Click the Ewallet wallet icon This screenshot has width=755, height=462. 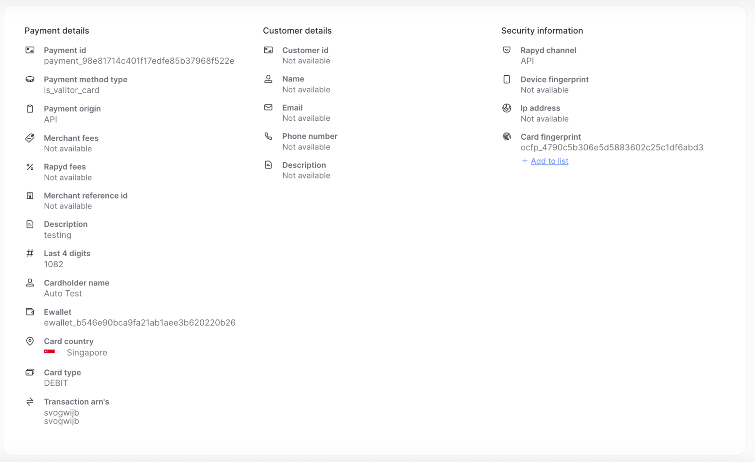pos(30,312)
